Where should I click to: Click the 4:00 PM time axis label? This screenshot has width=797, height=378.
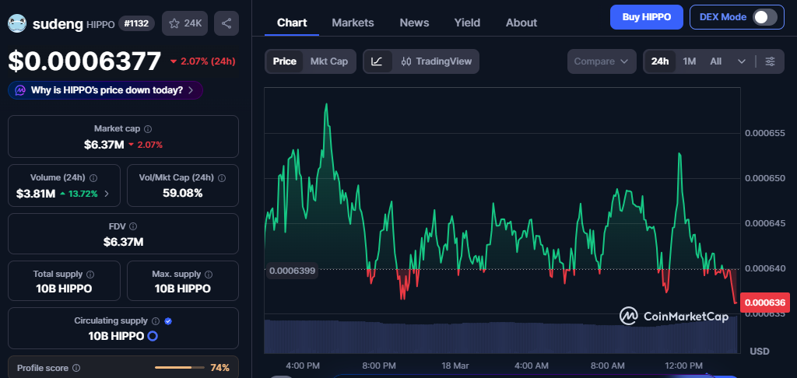coord(303,366)
